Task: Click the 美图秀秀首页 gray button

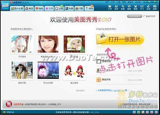Action: pos(134,16)
